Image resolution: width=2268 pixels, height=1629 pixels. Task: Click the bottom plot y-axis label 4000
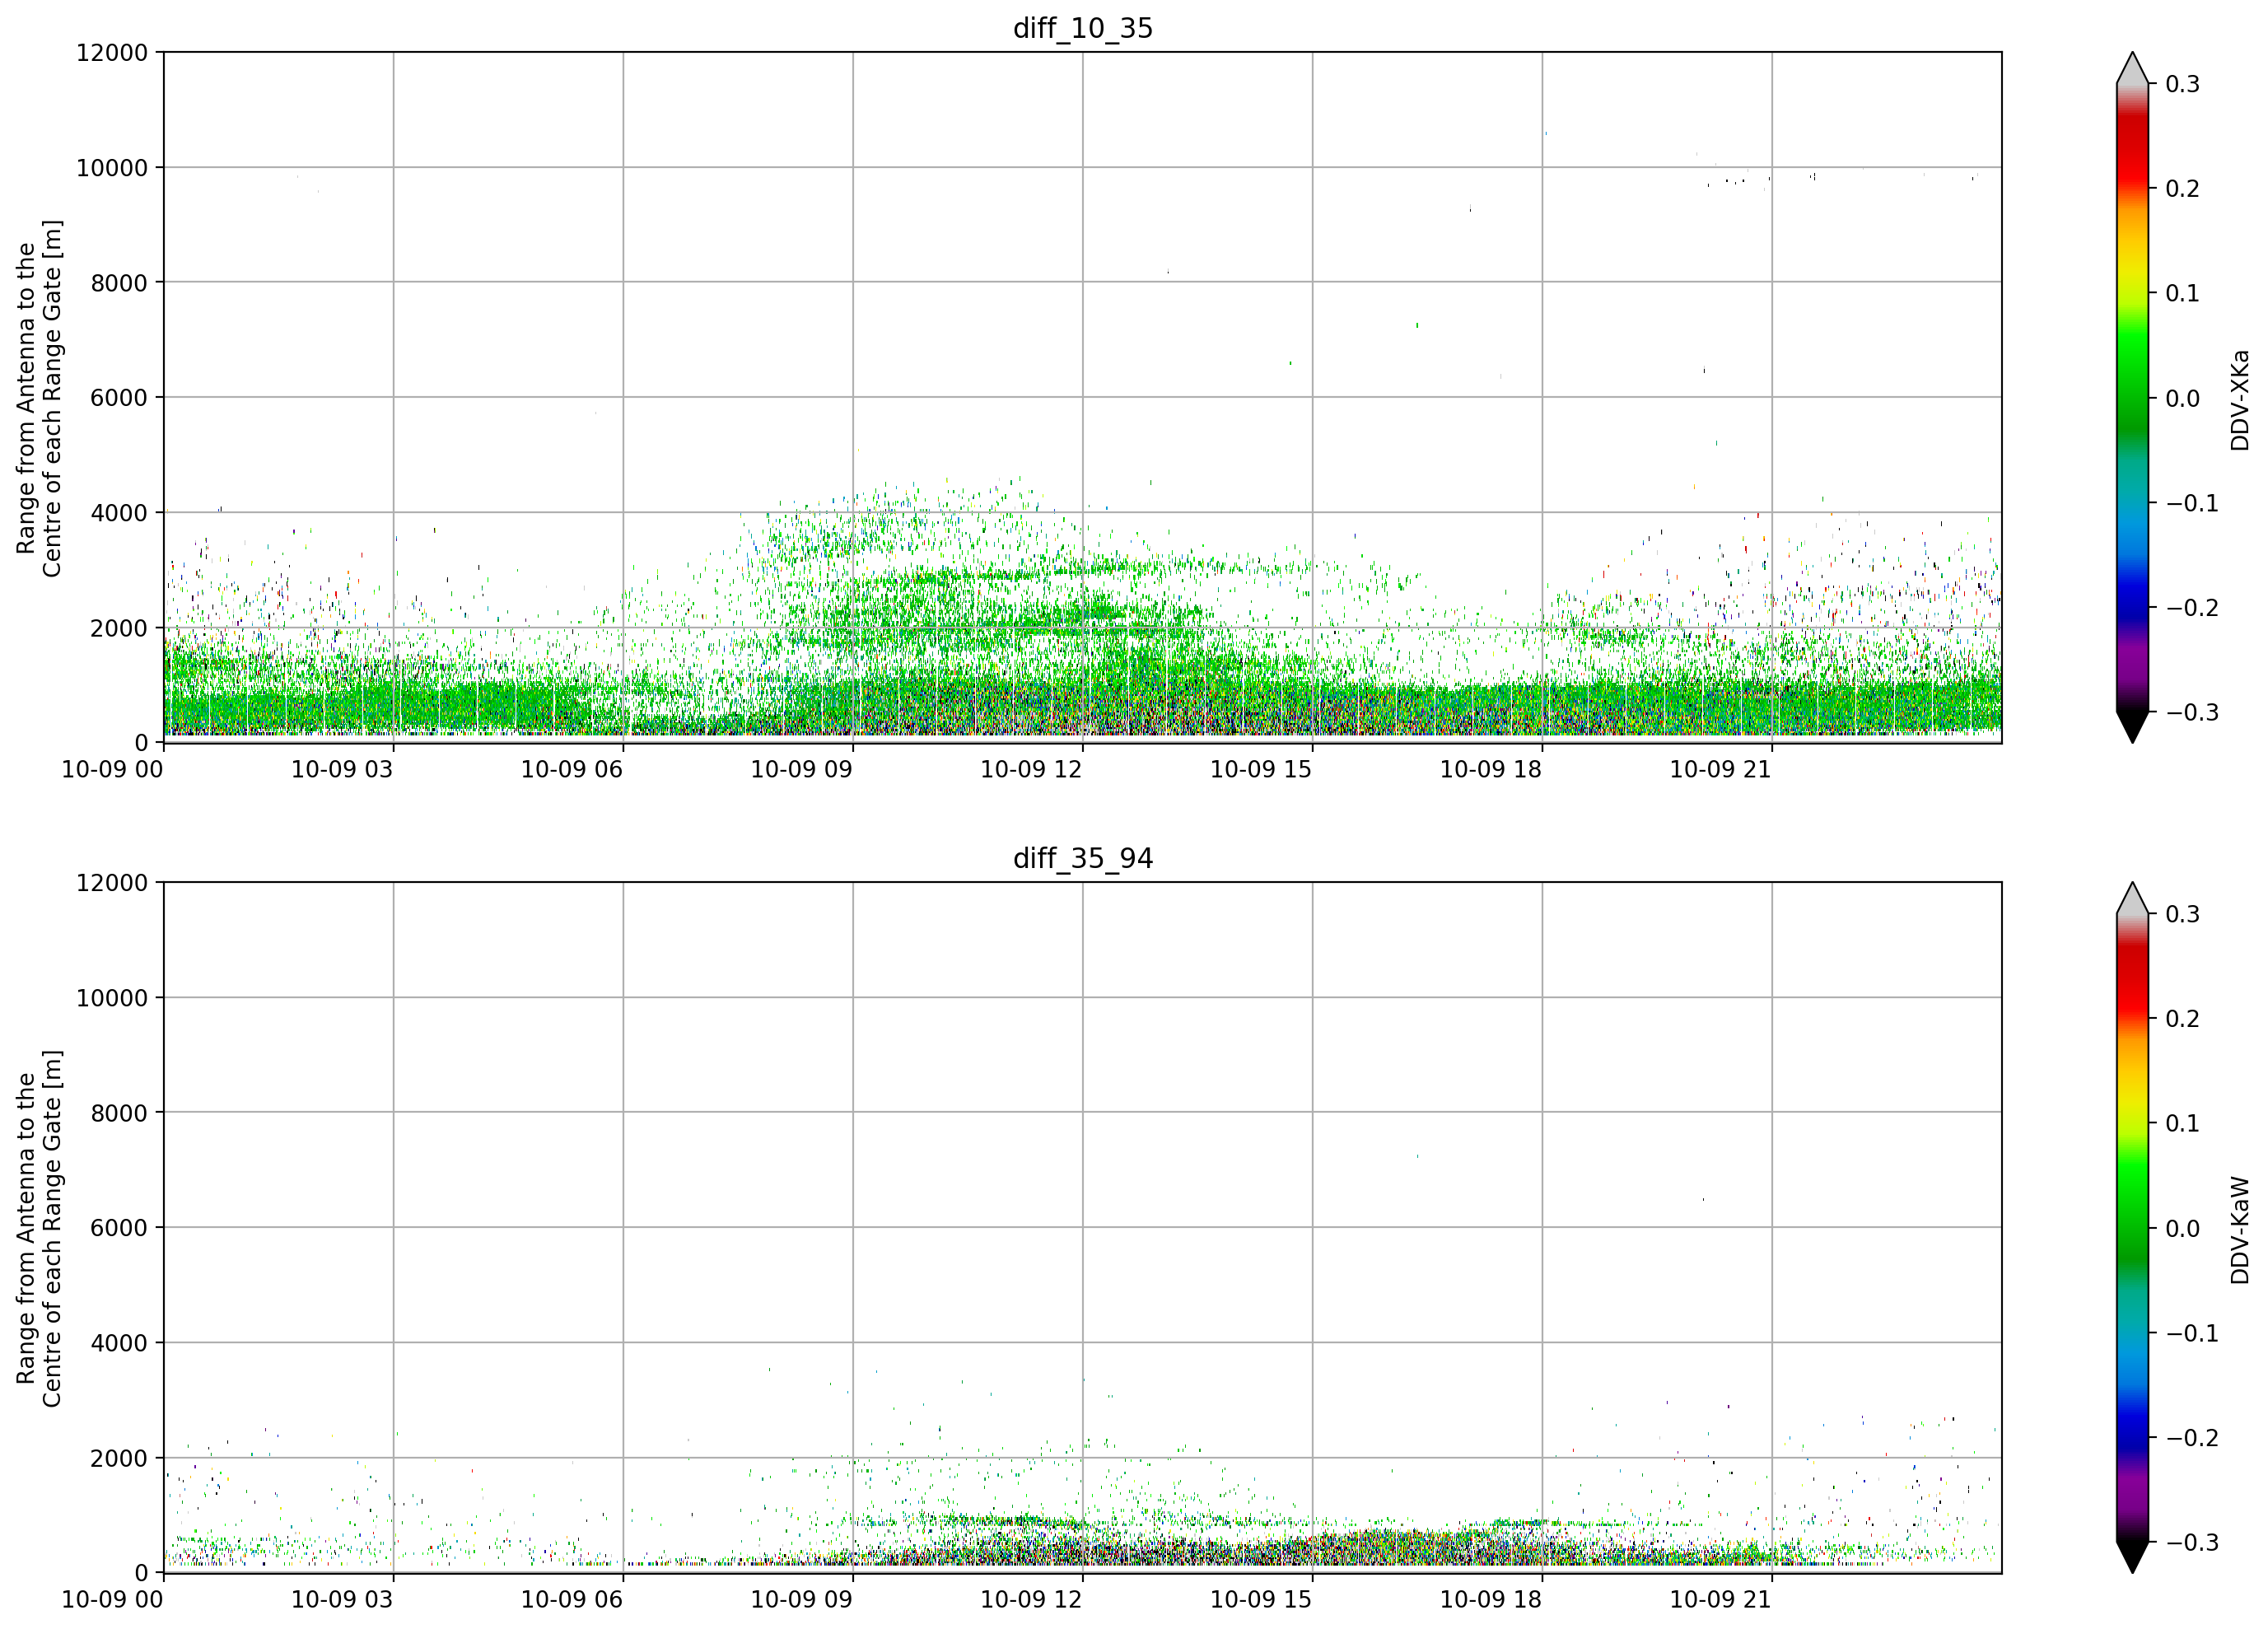[119, 1343]
